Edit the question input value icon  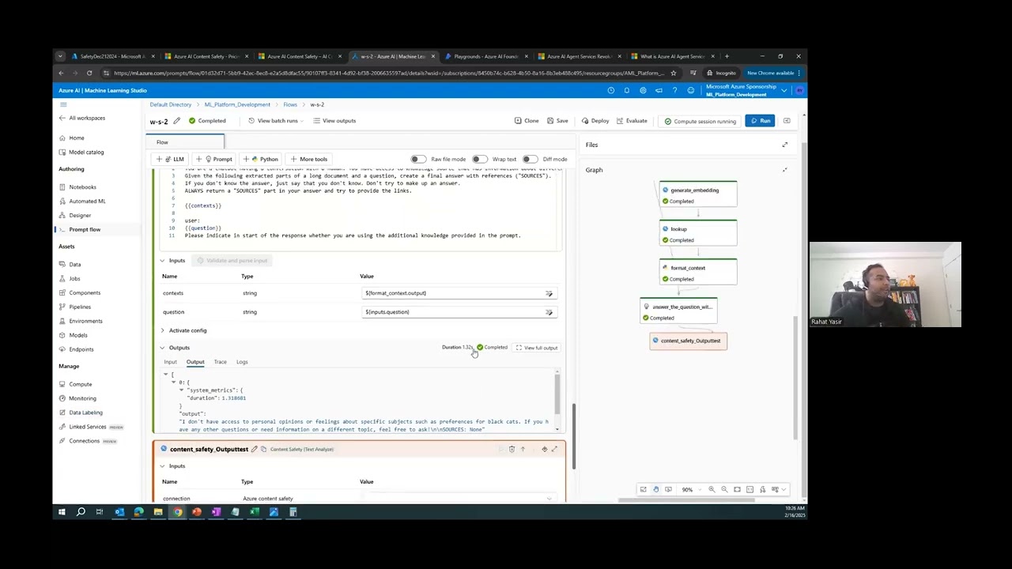point(549,312)
